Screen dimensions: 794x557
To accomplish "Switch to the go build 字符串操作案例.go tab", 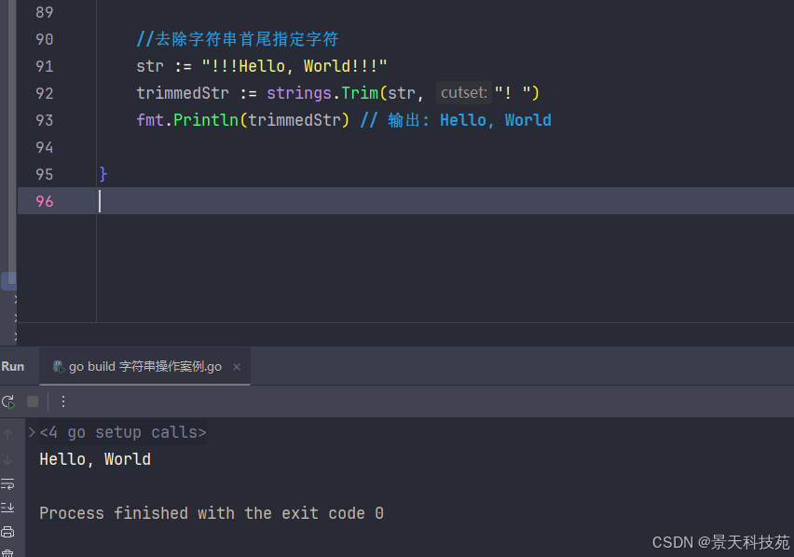I will tap(144, 367).
